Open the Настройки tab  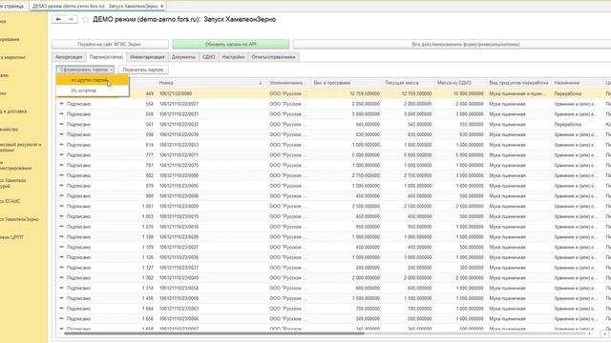click(233, 57)
